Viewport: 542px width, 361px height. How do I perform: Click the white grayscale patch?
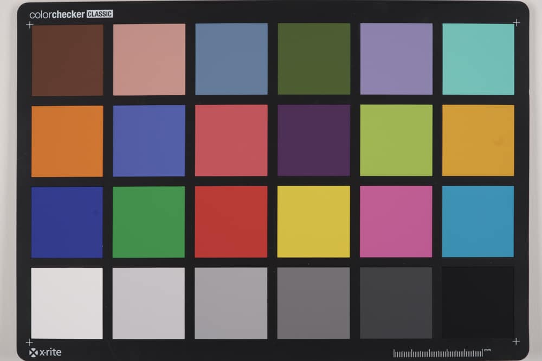[67, 304]
